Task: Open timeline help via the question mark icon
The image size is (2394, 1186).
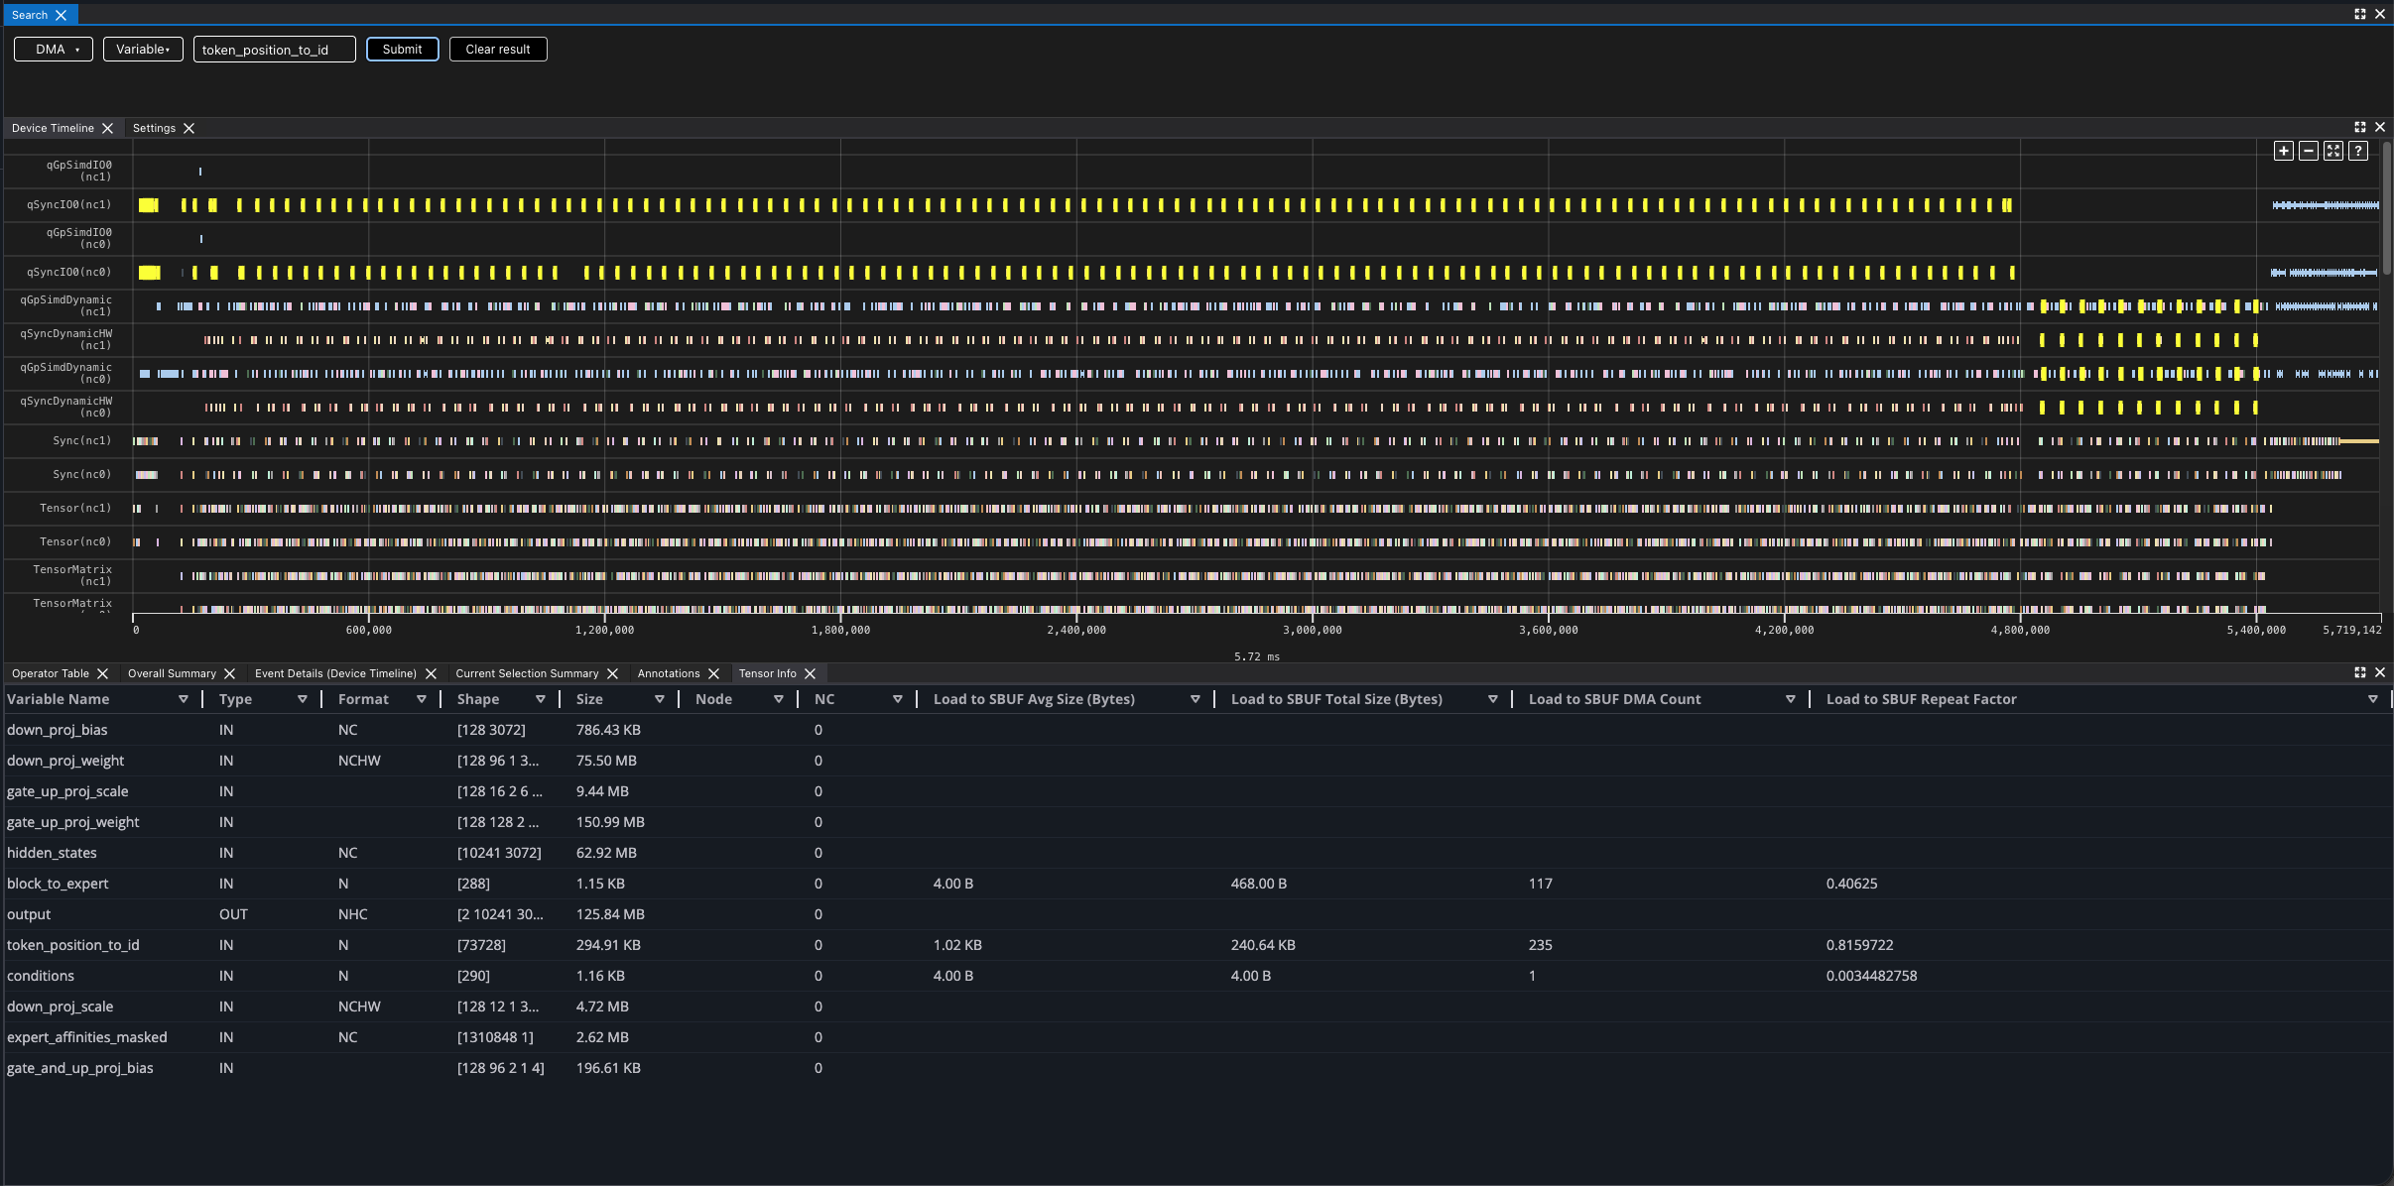Action: [x=2358, y=151]
